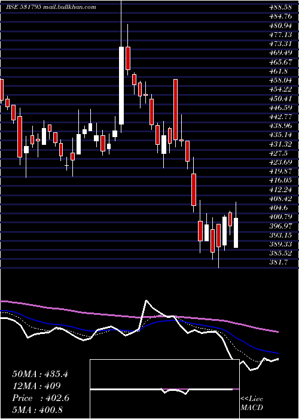Click the 435.14 price level label

(x=280, y=135)
